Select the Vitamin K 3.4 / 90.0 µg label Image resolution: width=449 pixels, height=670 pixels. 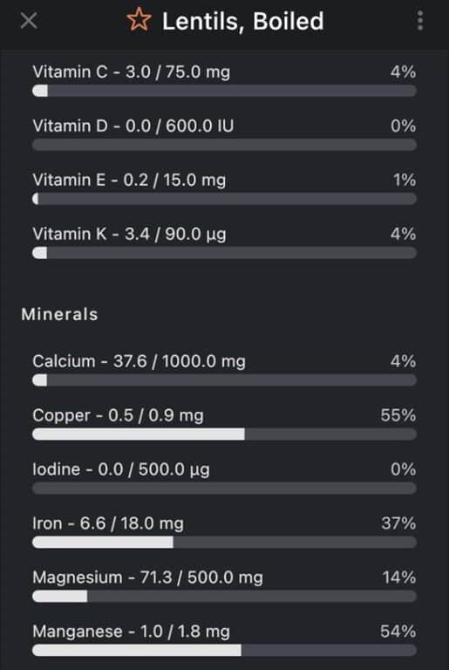click(x=129, y=234)
